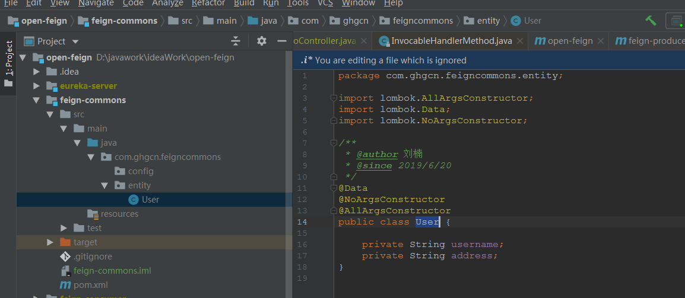Open the Code menu

pyautogui.click(x=133, y=3)
